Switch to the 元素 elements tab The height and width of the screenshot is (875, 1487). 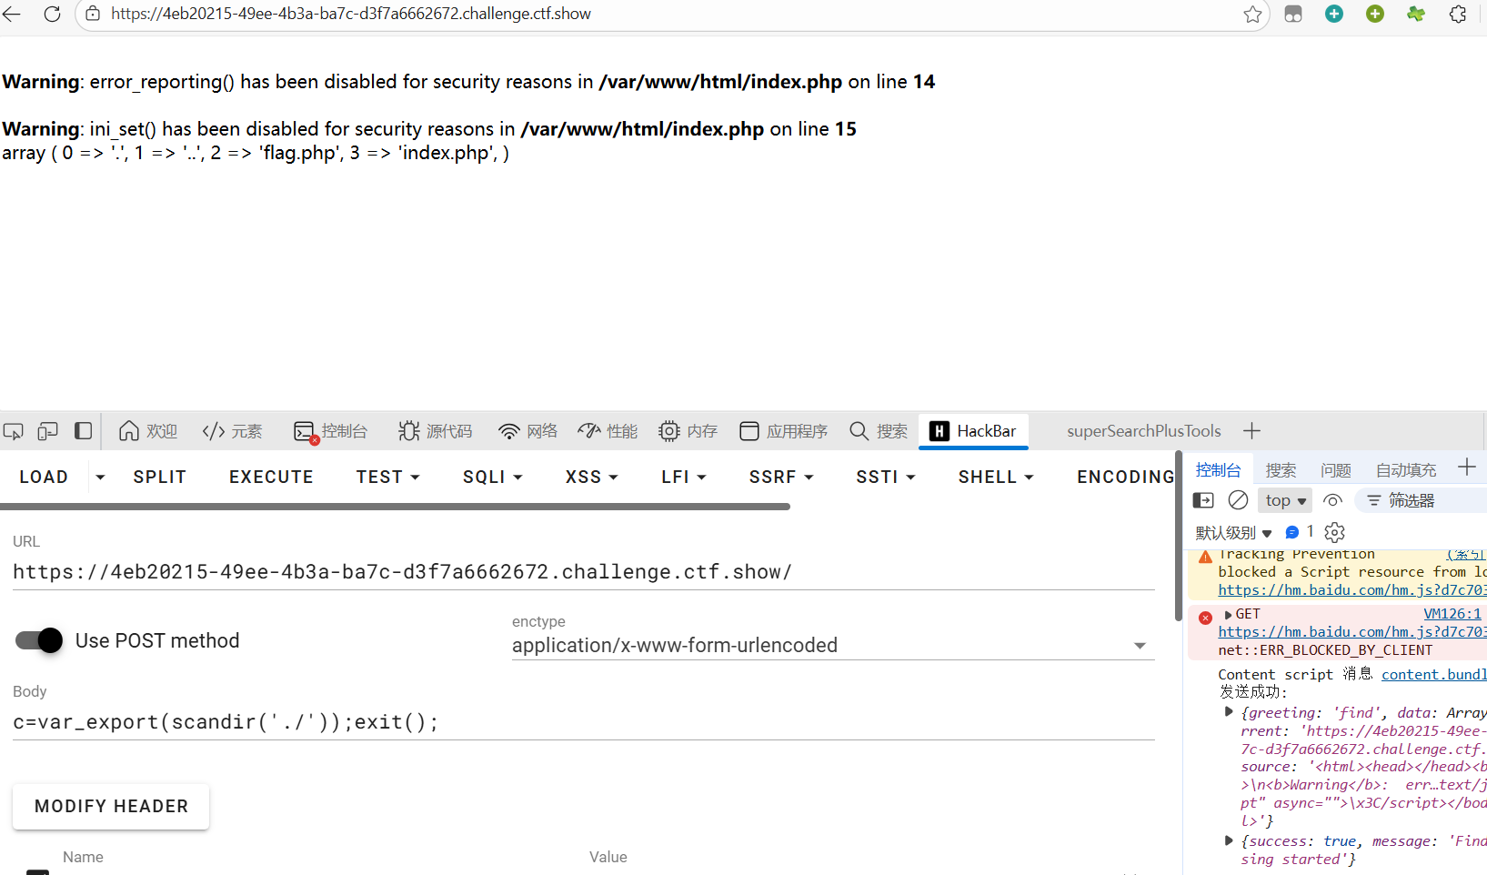click(x=233, y=431)
